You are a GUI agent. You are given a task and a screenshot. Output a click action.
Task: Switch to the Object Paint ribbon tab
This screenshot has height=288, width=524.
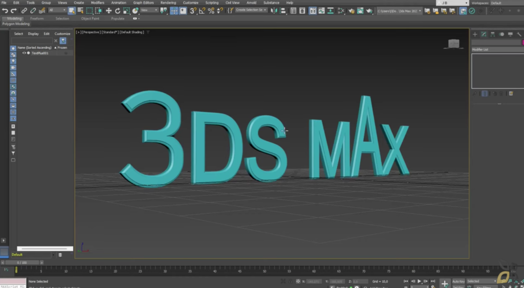point(90,19)
